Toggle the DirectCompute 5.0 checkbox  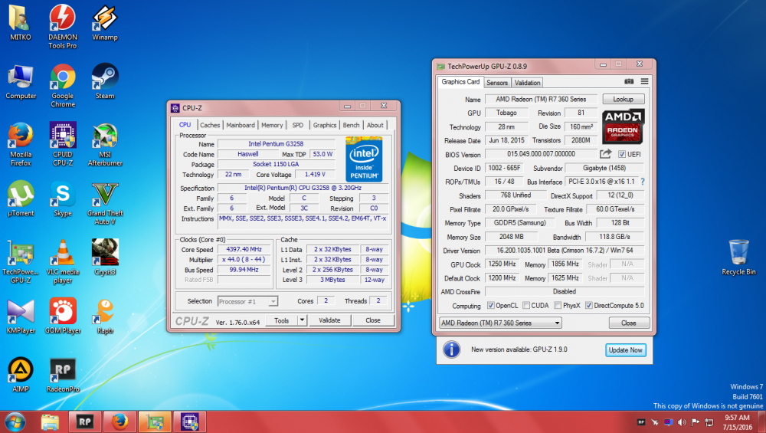[588, 306]
